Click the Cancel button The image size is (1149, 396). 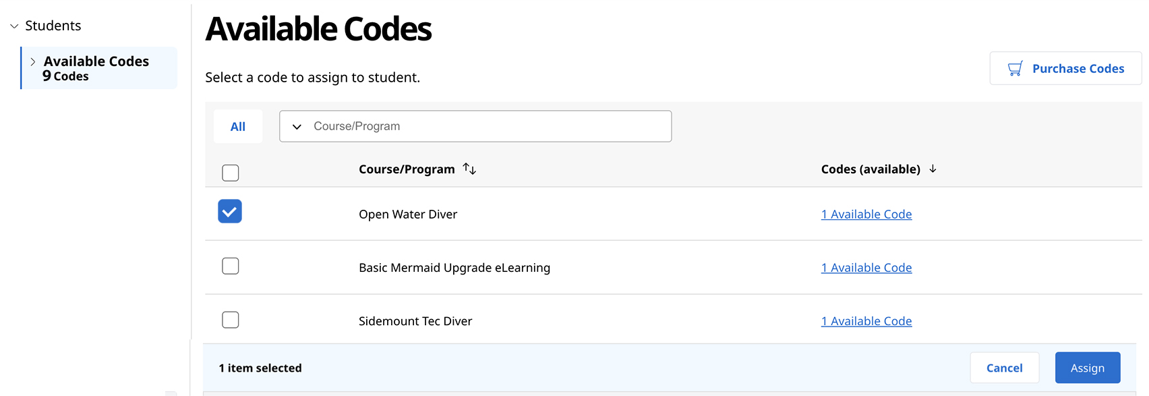(1004, 368)
